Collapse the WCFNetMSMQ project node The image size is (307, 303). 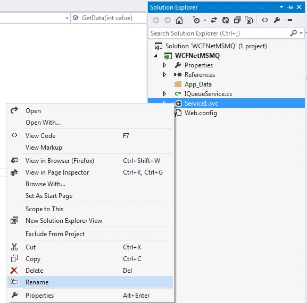click(155, 56)
